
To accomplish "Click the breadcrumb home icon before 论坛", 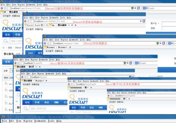I will [x=4, y=47].
